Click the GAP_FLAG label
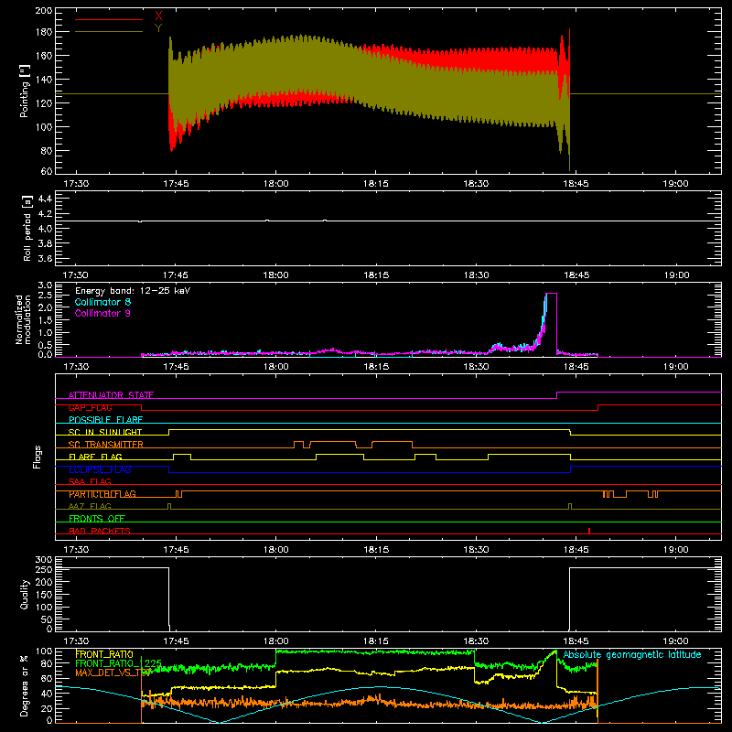Screen dimensions: 732x732 pos(90,407)
